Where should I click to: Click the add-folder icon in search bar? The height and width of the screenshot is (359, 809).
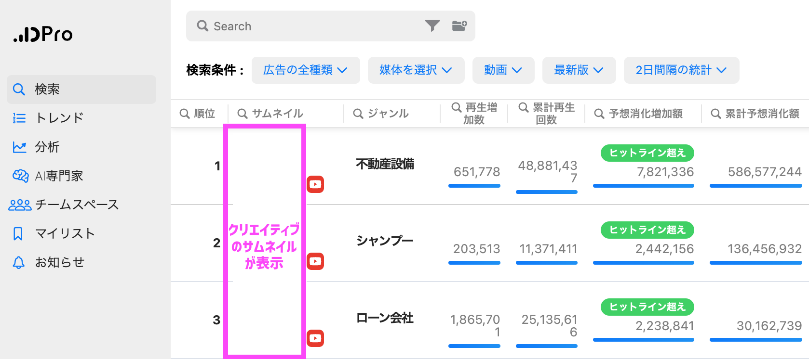tap(459, 26)
